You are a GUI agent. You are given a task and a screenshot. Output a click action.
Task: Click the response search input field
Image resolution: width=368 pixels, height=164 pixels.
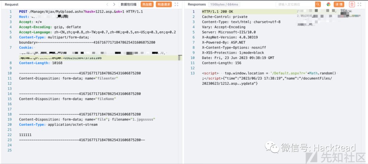(295, 4)
